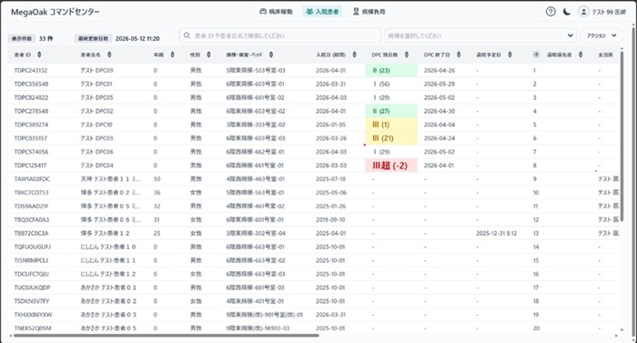This screenshot has height=343, width=637.
Task: Click bed 9階東病棟(改)-901号室(改)-01
Action: click(x=265, y=315)
